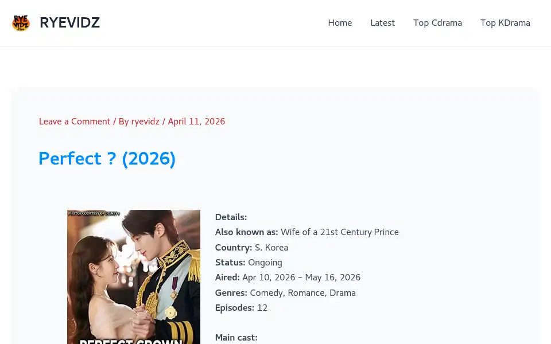Click the Status: Ongoing line
Viewport: 551px width, 344px height.
pos(249,263)
